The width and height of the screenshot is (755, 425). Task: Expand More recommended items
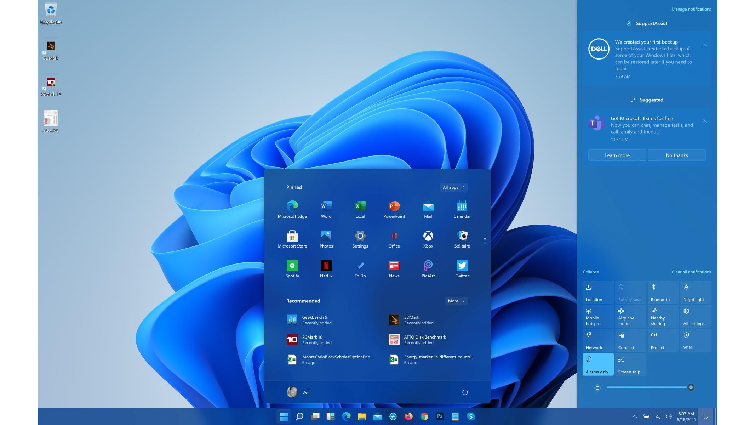pos(456,301)
